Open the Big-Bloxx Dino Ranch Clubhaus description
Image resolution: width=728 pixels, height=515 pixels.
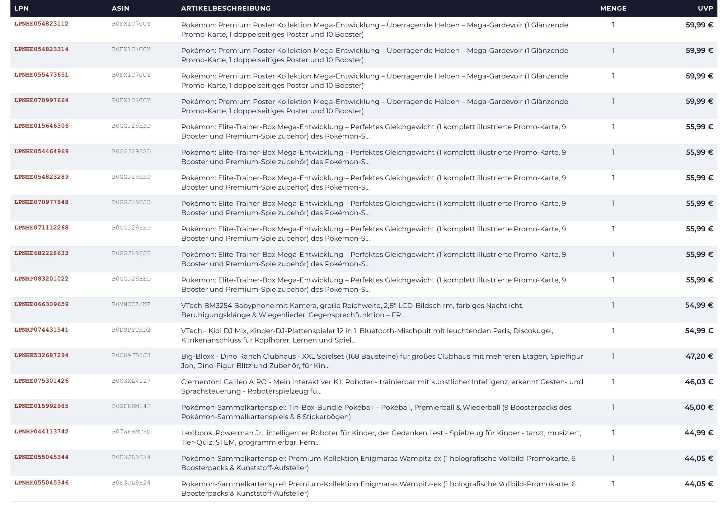tap(382, 361)
